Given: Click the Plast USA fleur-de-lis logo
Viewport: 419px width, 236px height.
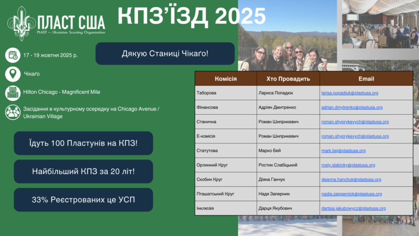Looking at the screenshot, I should (x=21, y=24).
